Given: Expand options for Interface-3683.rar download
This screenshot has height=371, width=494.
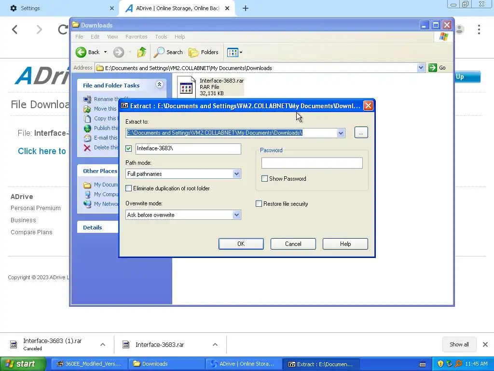Looking at the screenshot, I should (215, 344).
